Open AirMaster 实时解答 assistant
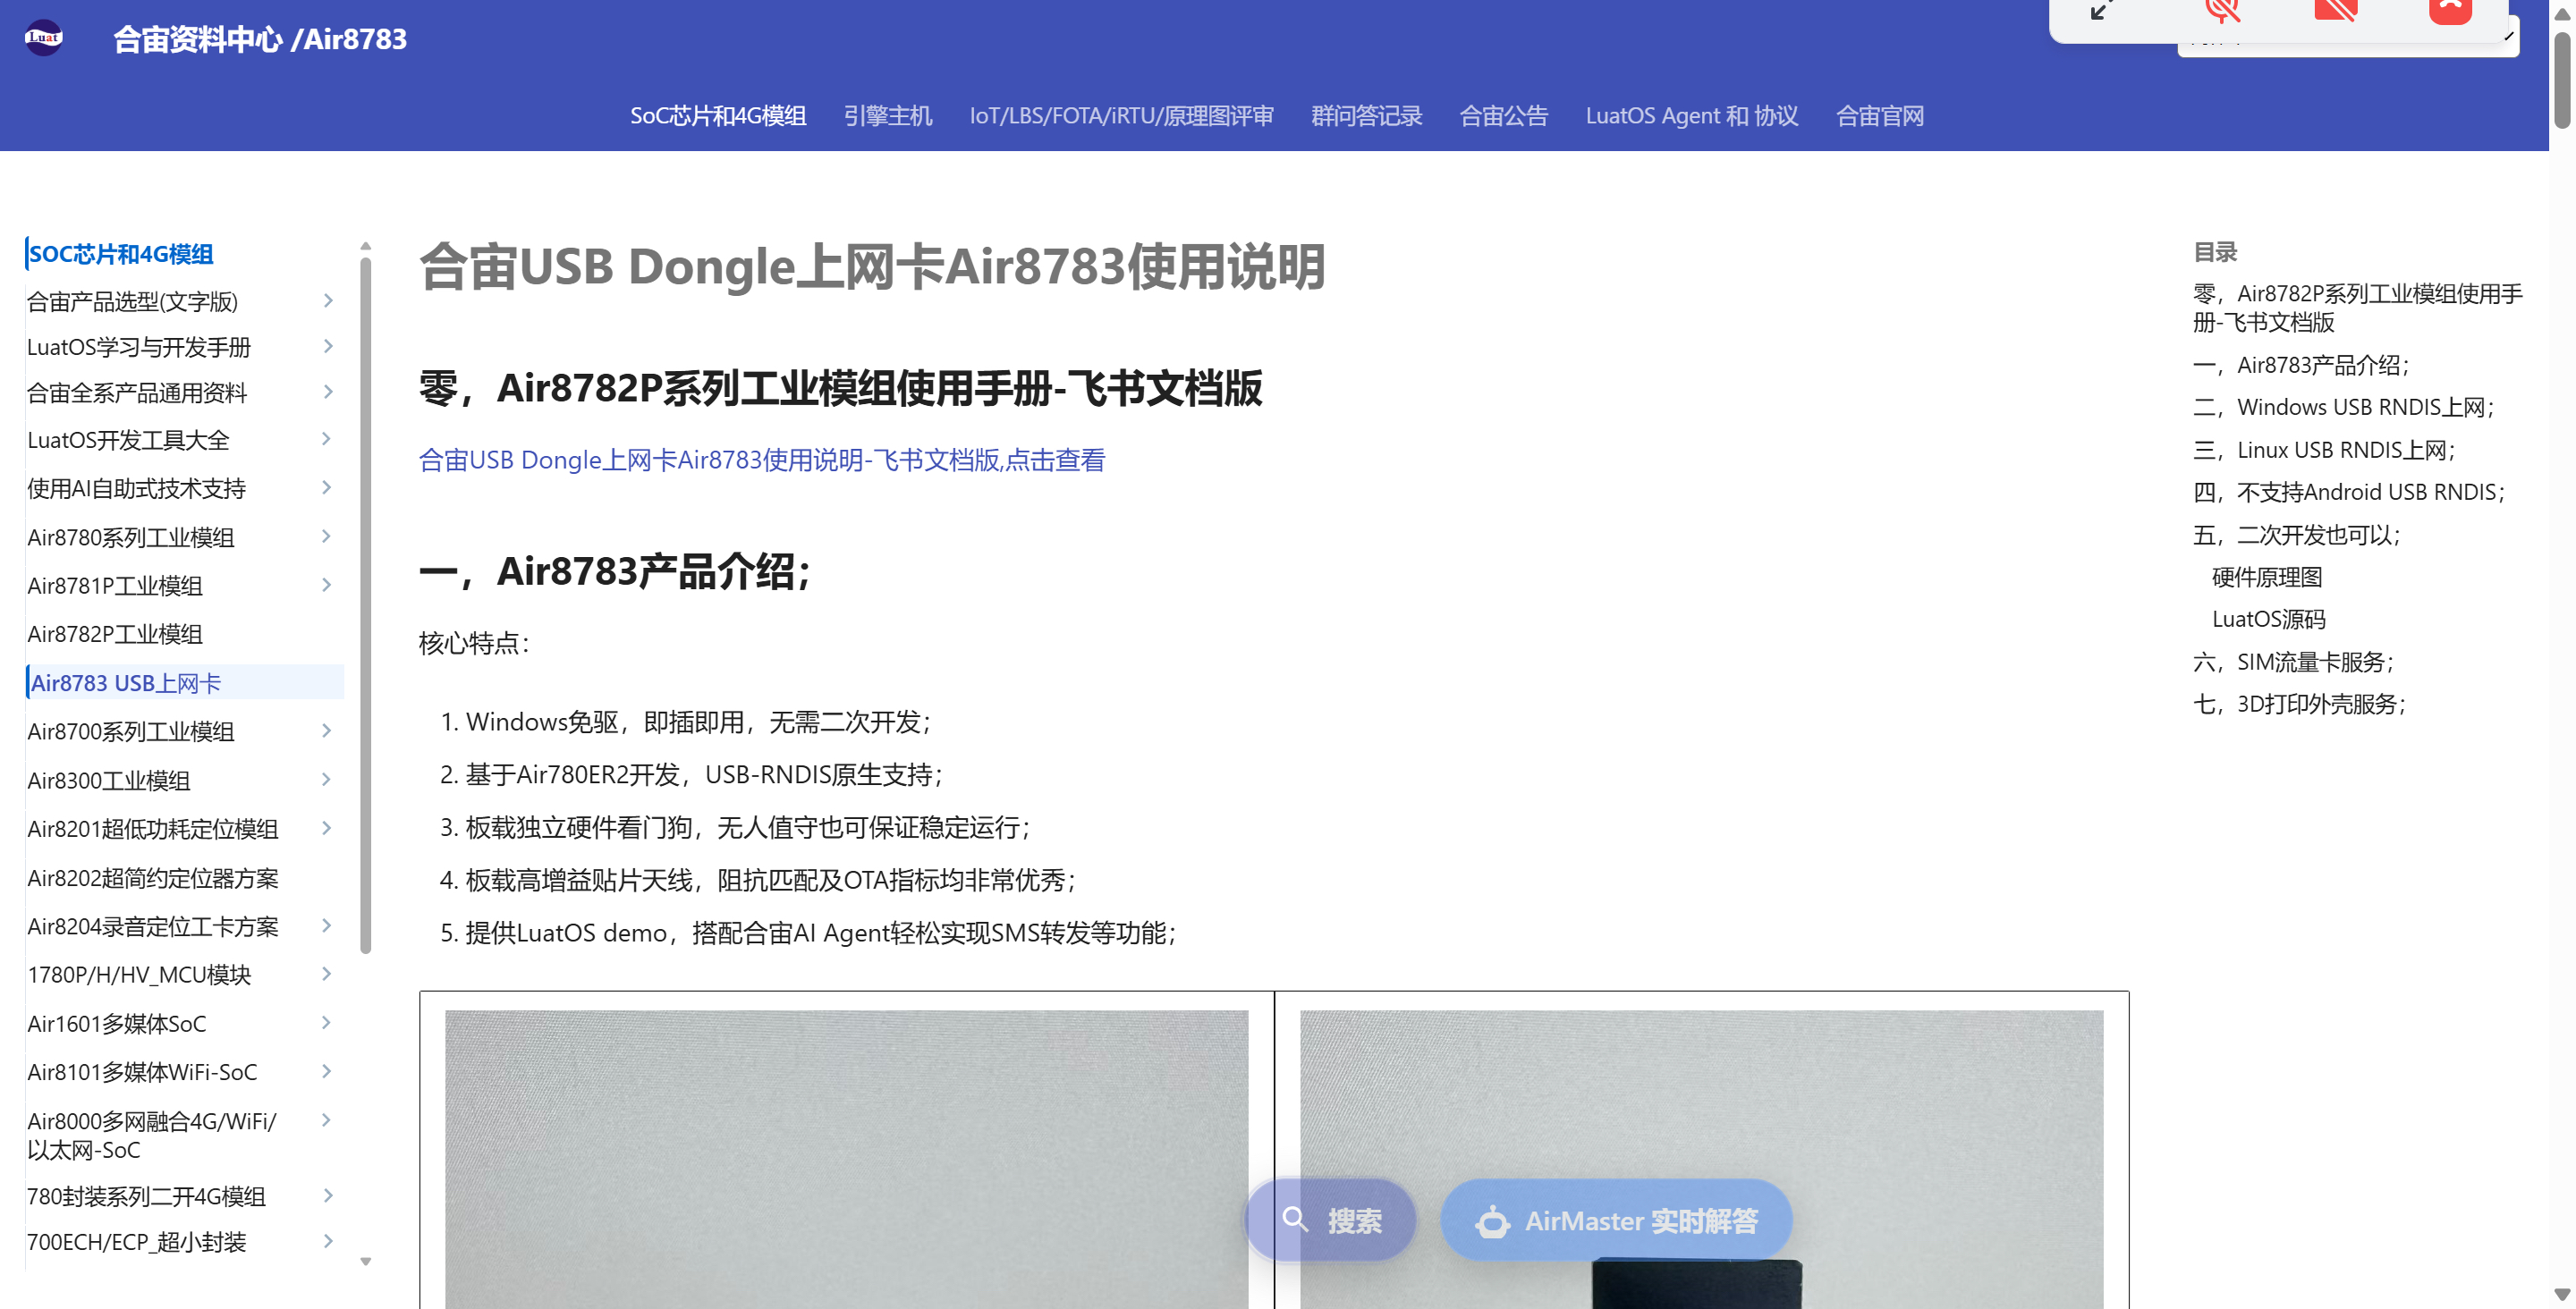The image size is (2576, 1309). 1616,1220
